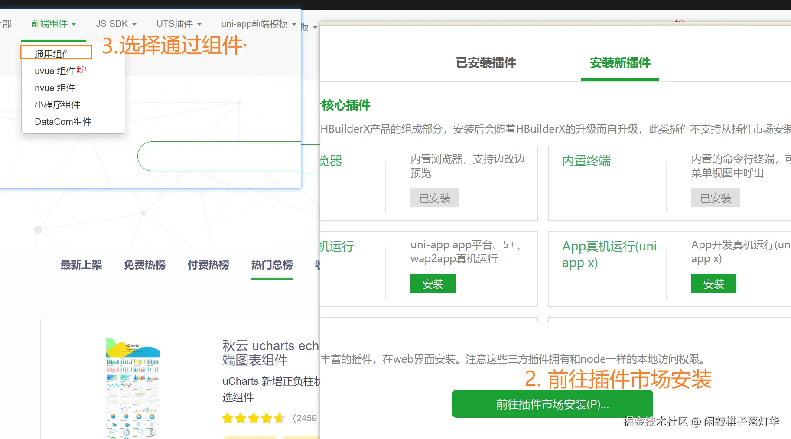
Task: Click the HBuilderX产品的组成部分 description line
Action: (556, 129)
